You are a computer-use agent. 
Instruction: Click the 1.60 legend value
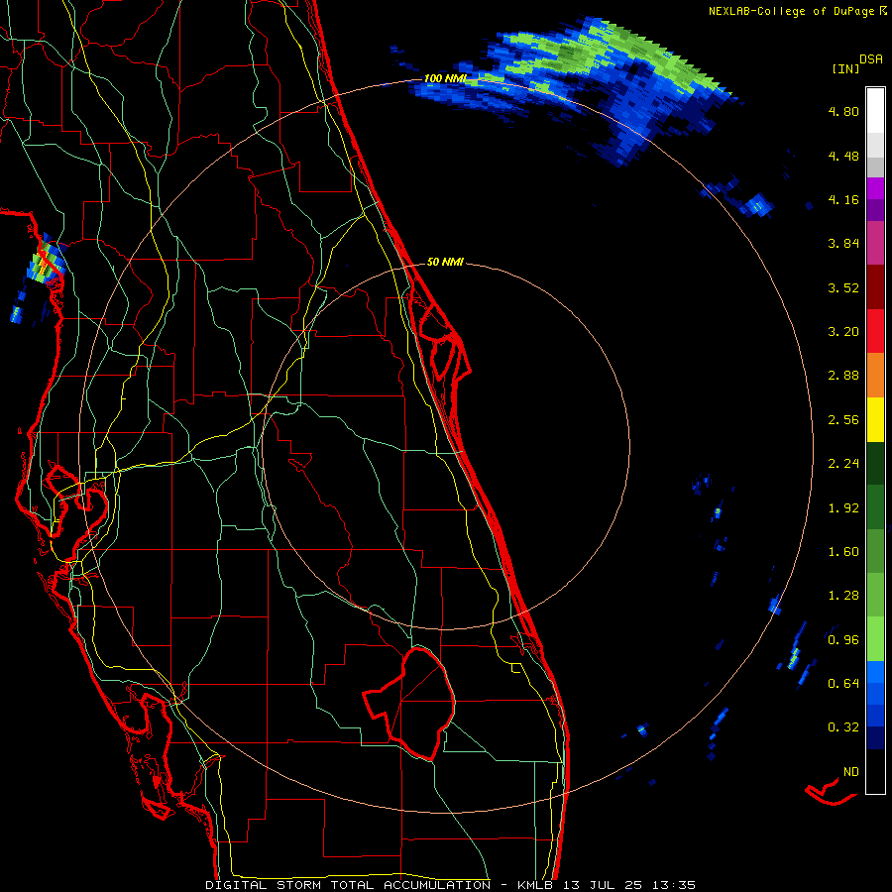[x=843, y=551]
